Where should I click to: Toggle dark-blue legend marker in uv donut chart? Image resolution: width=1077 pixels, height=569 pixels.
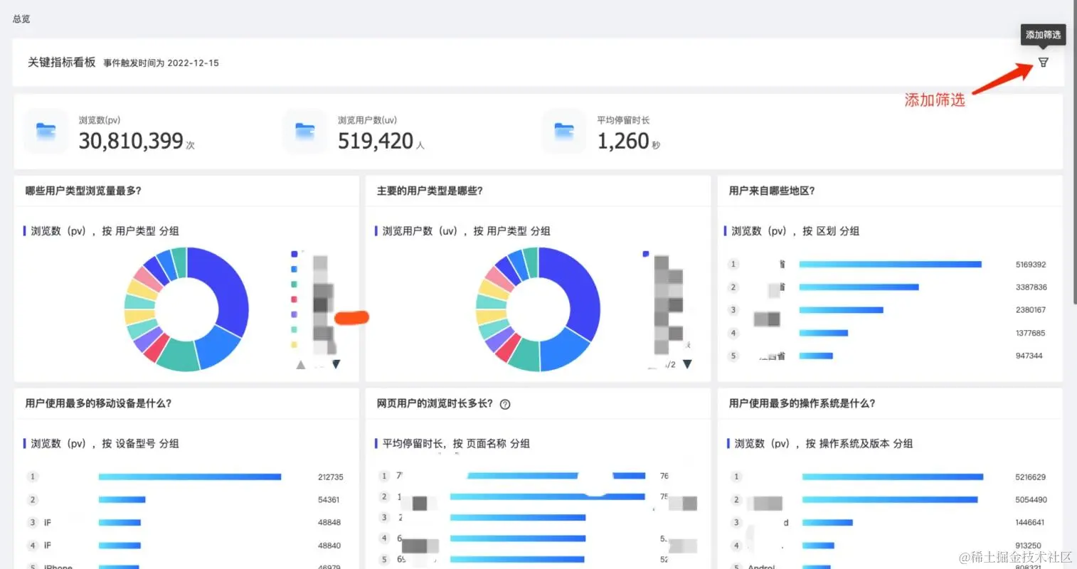coord(646,254)
